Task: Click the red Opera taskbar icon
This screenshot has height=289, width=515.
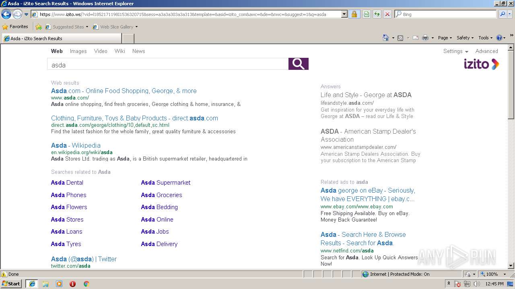Action: [72, 284]
